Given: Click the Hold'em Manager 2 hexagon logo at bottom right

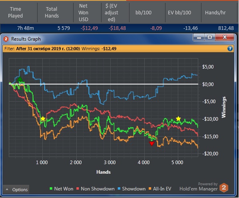Looking at the screenshot, I should (224, 188).
